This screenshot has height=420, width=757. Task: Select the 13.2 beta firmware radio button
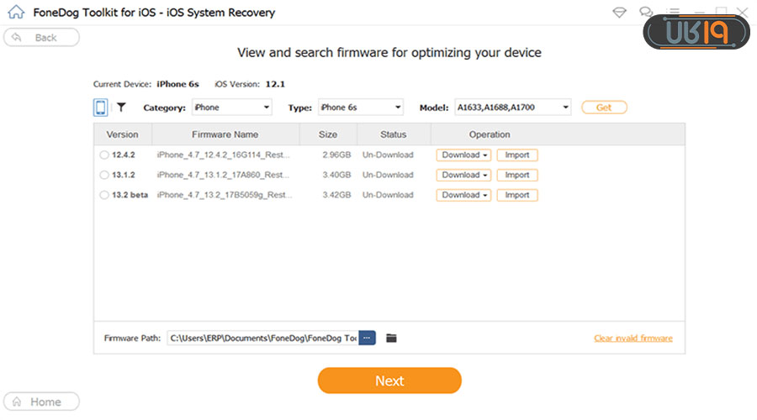point(104,196)
